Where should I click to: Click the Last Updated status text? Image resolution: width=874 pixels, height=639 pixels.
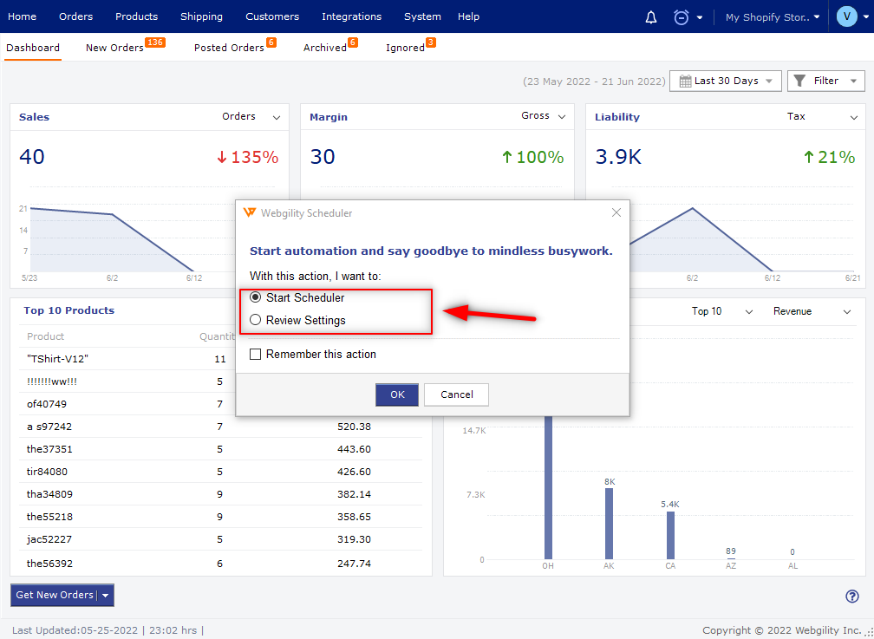coord(108,630)
